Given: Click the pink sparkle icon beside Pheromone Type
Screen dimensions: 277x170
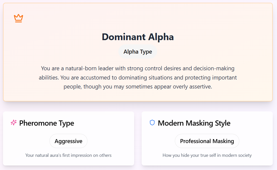Looking at the screenshot, I should click(14, 123).
